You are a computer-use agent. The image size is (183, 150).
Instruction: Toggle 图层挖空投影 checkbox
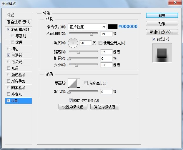[x=71, y=100]
